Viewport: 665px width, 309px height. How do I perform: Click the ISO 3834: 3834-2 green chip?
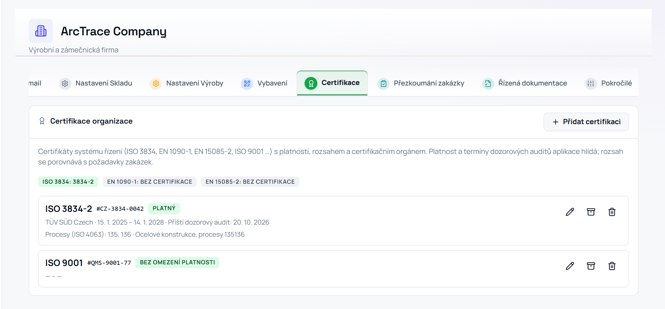click(68, 182)
